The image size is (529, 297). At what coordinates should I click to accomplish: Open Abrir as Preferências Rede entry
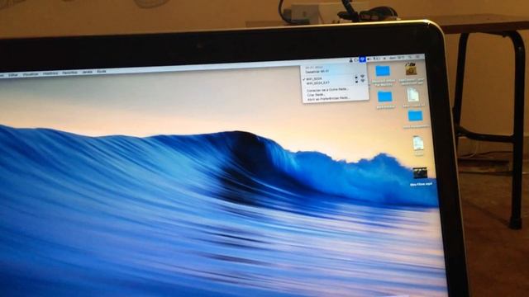(329, 98)
